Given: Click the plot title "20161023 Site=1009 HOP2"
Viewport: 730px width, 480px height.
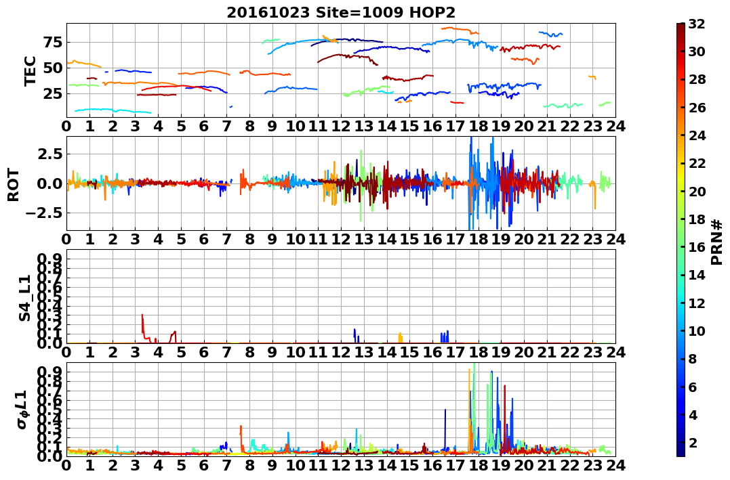Looking at the screenshot, I should click(x=341, y=12).
